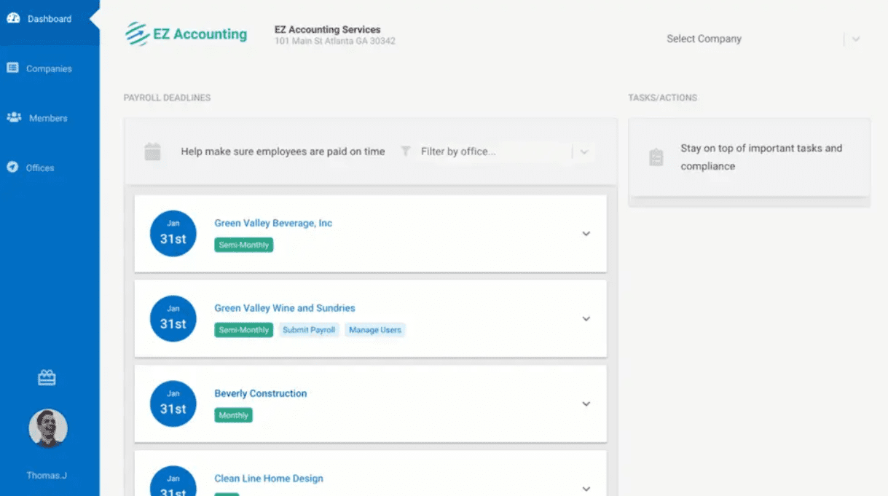Click the Members people icon

(x=14, y=117)
